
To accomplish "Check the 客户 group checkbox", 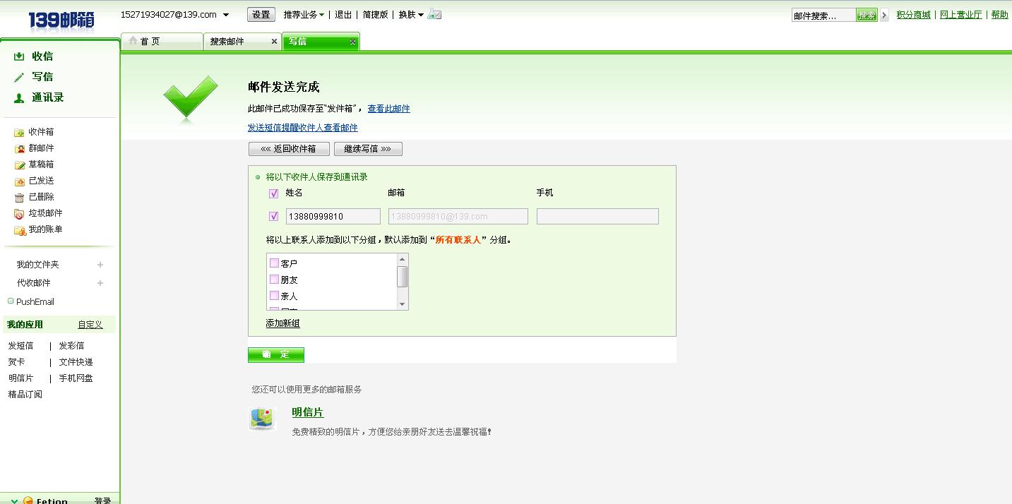I will (275, 263).
